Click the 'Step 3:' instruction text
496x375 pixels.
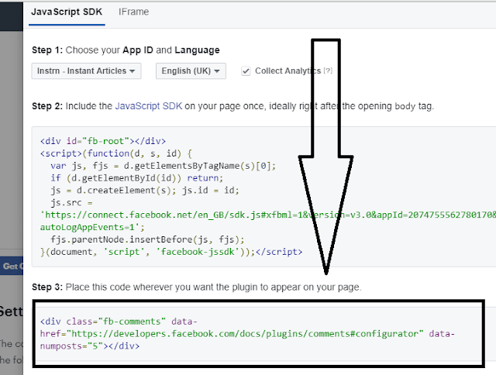[x=196, y=287]
